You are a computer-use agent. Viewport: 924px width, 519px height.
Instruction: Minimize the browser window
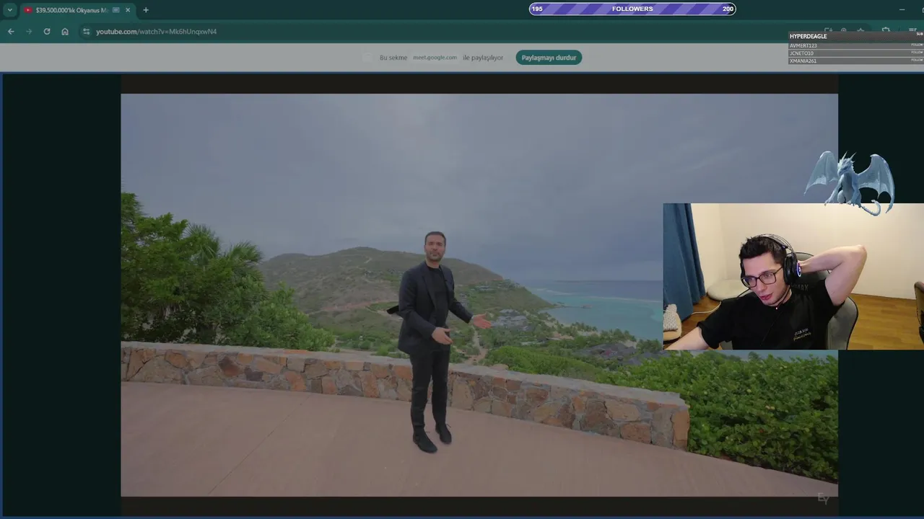click(x=902, y=9)
